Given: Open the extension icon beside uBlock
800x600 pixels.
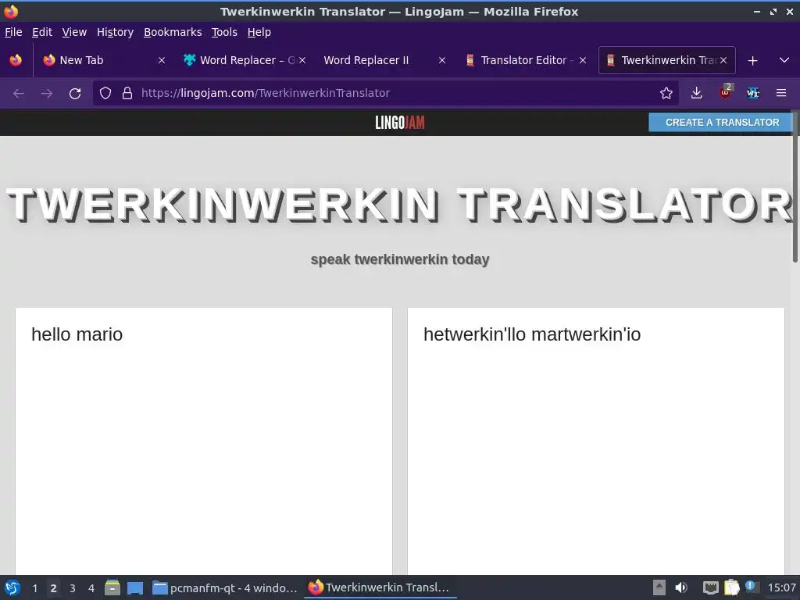Looking at the screenshot, I should click(753, 94).
